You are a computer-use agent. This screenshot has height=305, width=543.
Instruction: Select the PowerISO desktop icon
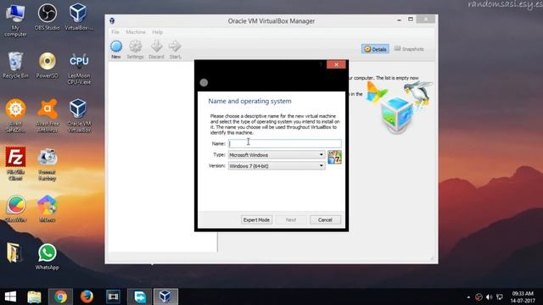point(48,65)
